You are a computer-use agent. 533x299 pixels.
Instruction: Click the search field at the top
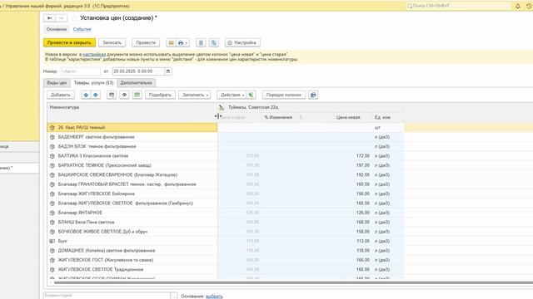[459, 6]
